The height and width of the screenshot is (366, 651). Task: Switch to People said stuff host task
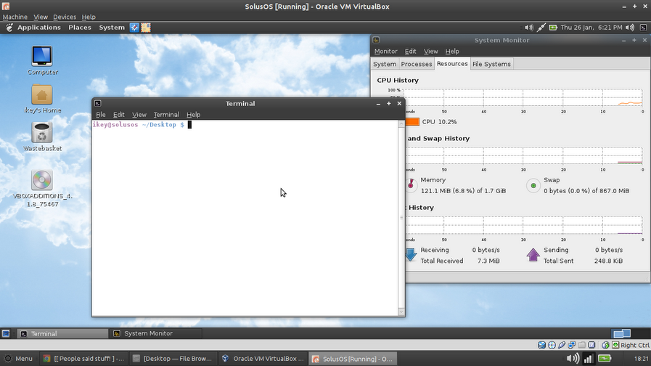click(x=83, y=359)
